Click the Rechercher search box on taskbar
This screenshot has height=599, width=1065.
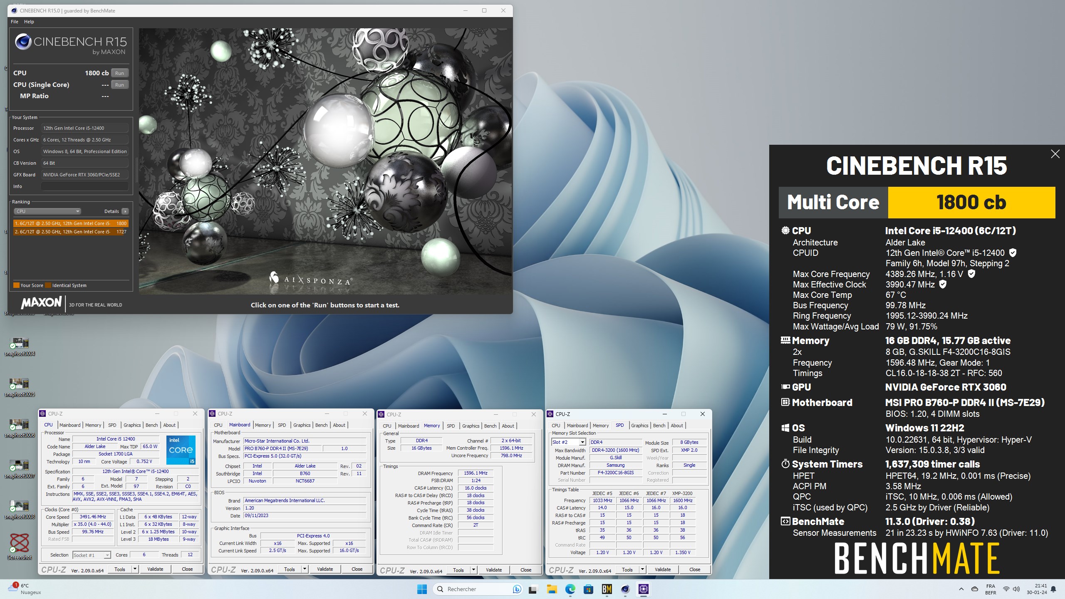(x=477, y=589)
